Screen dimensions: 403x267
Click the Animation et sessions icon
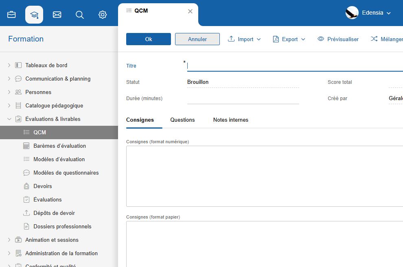(x=18, y=240)
